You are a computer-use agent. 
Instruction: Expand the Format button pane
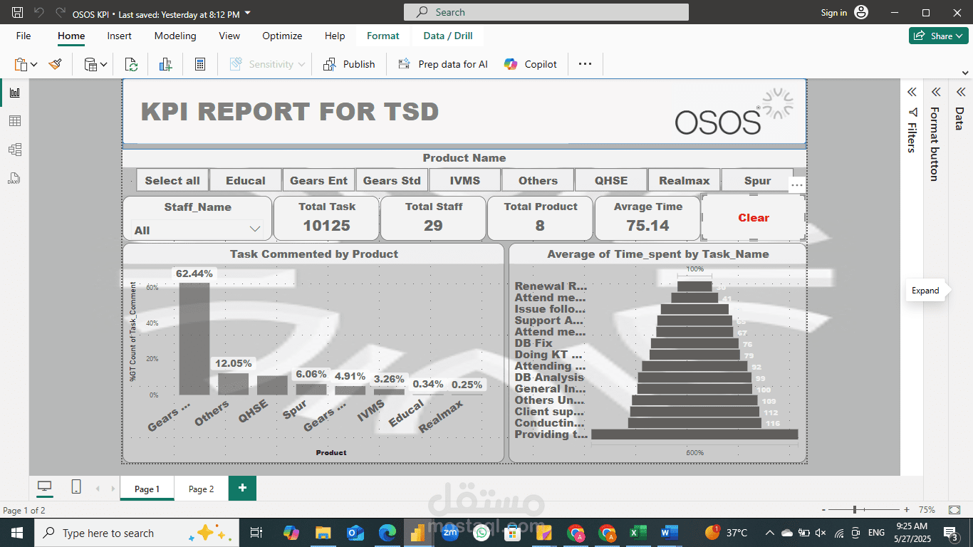[x=936, y=92]
